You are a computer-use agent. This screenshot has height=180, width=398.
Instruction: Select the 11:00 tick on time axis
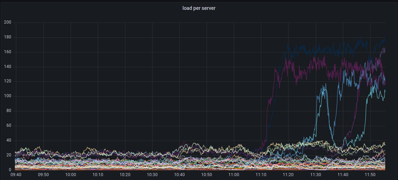[x=234, y=175]
